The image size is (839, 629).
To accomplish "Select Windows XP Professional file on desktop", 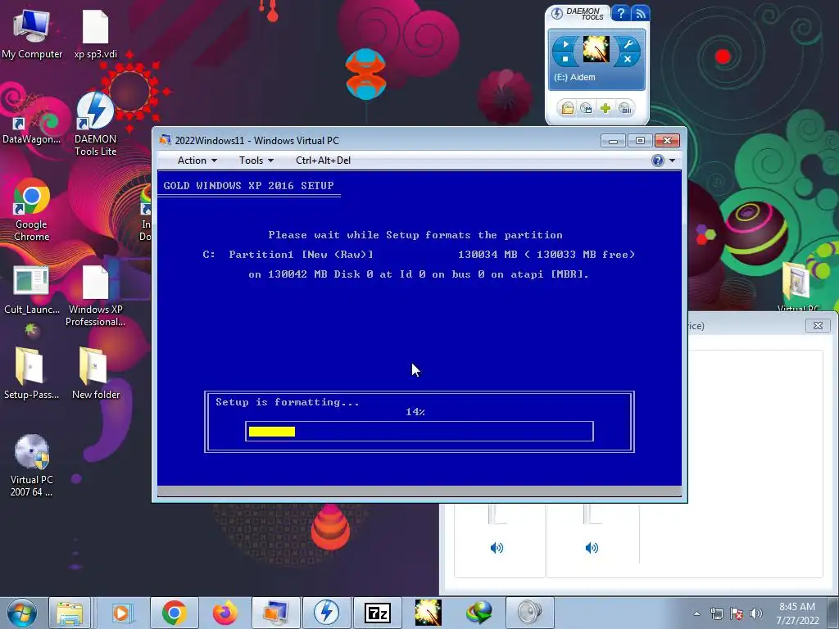I will pyautogui.click(x=95, y=296).
